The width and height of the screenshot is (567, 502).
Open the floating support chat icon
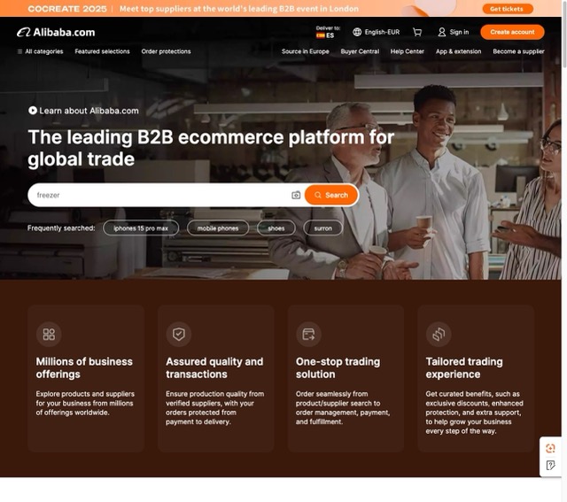[x=550, y=448]
